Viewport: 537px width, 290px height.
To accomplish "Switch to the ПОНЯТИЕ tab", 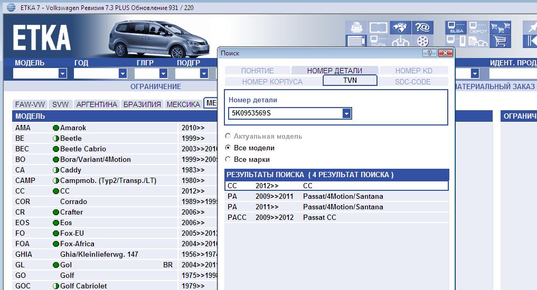I will pos(257,71).
